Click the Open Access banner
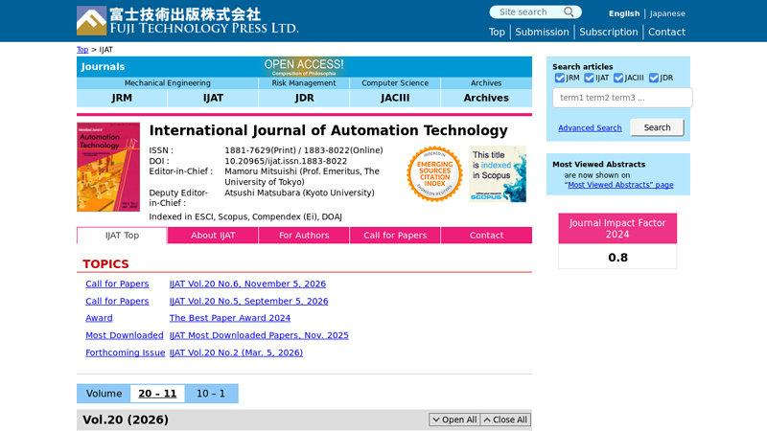767x431 pixels. (x=304, y=66)
